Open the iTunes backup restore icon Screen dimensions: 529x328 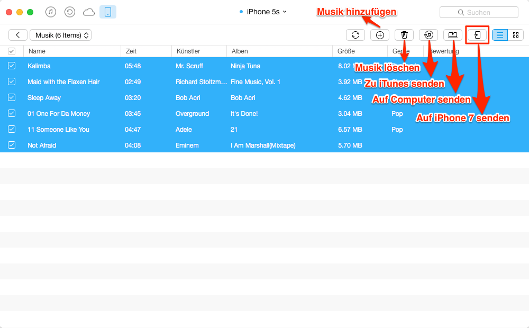pyautogui.click(x=69, y=12)
